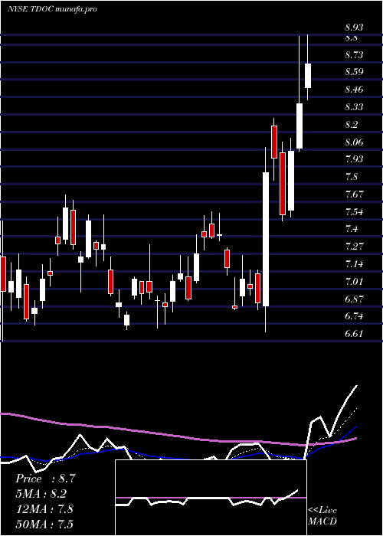Viewport: 383px width, 536px height.
Task: Select the 7.01 price axis label
Action: (354, 281)
